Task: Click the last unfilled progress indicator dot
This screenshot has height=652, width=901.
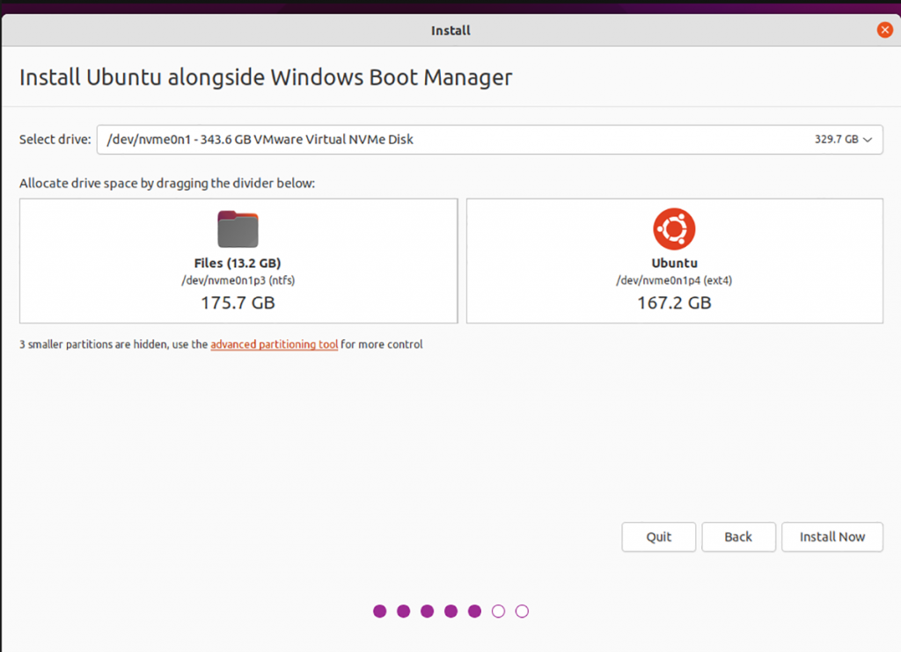Action: pos(522,611)
